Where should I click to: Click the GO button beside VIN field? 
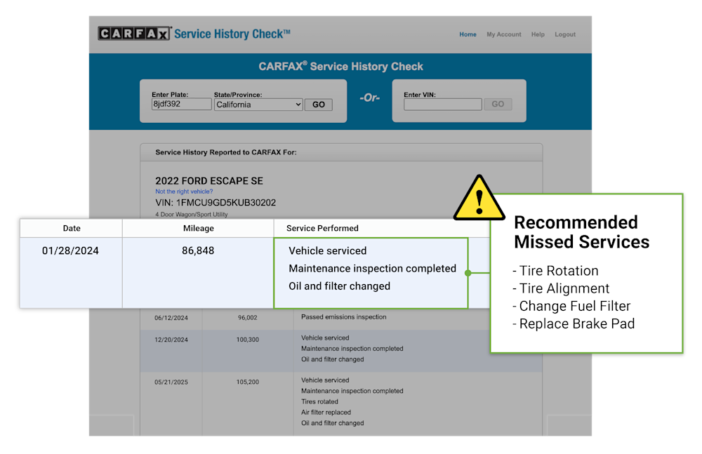[x=498, y=105]
